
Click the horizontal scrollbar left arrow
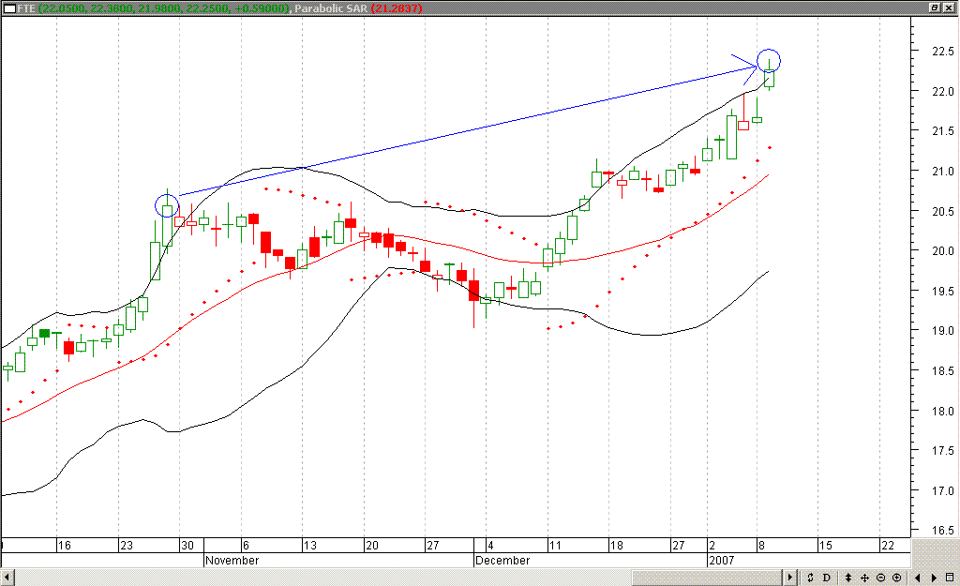coord(7,577)
